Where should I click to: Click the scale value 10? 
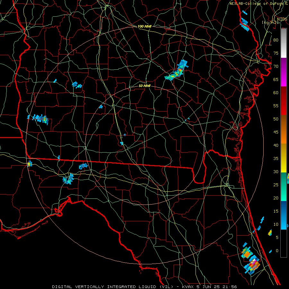click(x=276, y=224)
